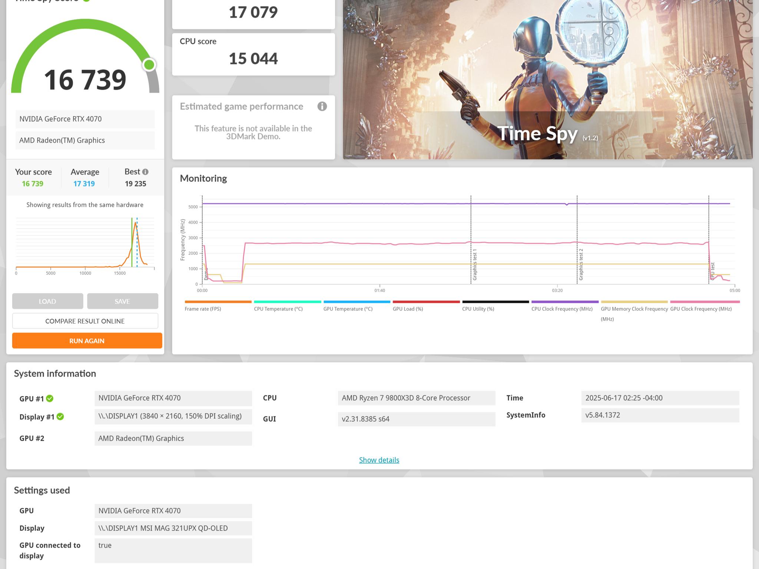The width and height of the screenshot is (759, 569).
Task: Click the info icon beside Estimated game performance
Action: pos(322,106)
